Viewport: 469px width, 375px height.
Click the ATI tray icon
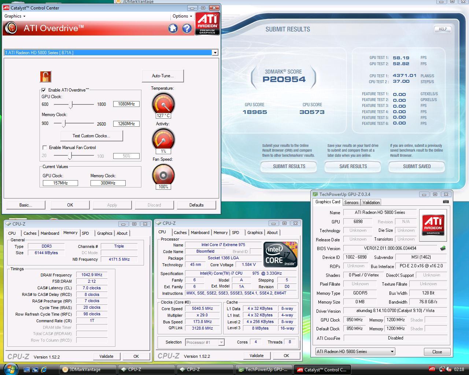(x=432, y=369)
